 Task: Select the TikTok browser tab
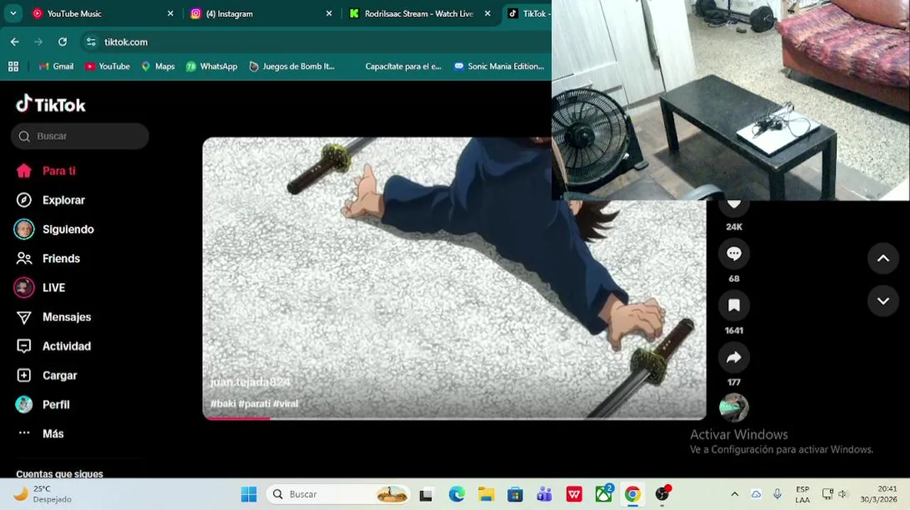[x=527, y=13]
